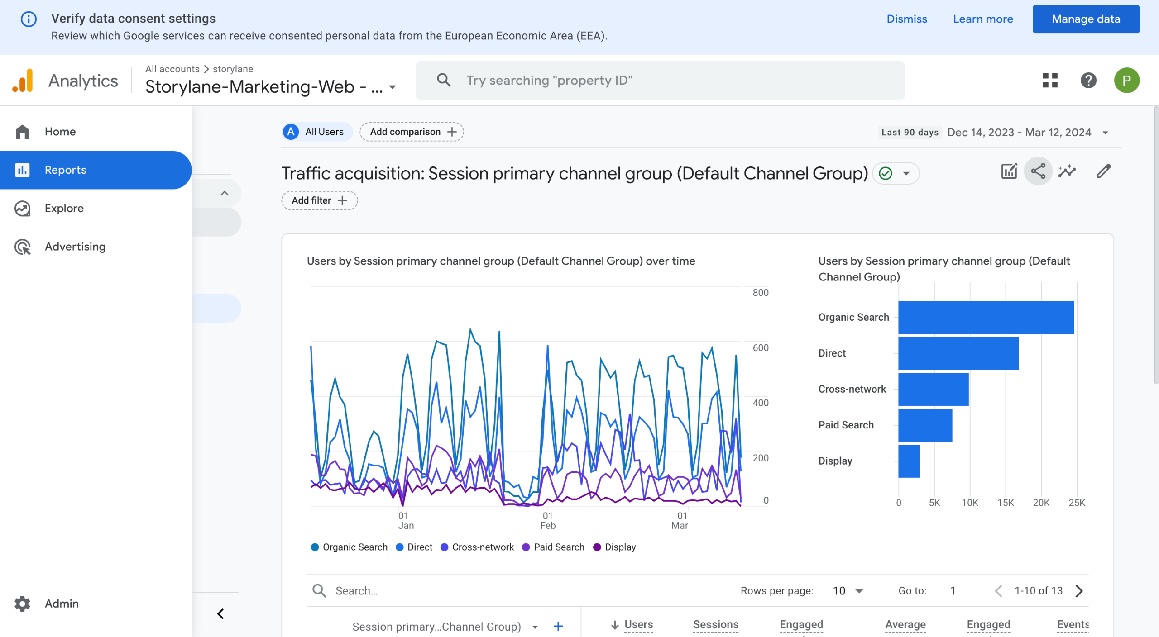
Task: Click the Last 90 days label
Action: (910, 133)
